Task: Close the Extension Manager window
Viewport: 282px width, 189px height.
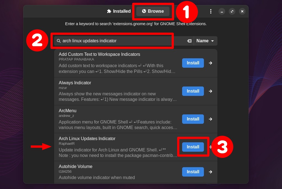Action: click(x=242, y=11)
